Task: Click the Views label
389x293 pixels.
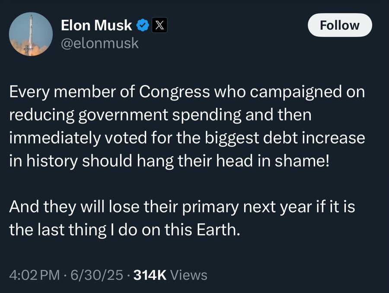Action: 189,275
